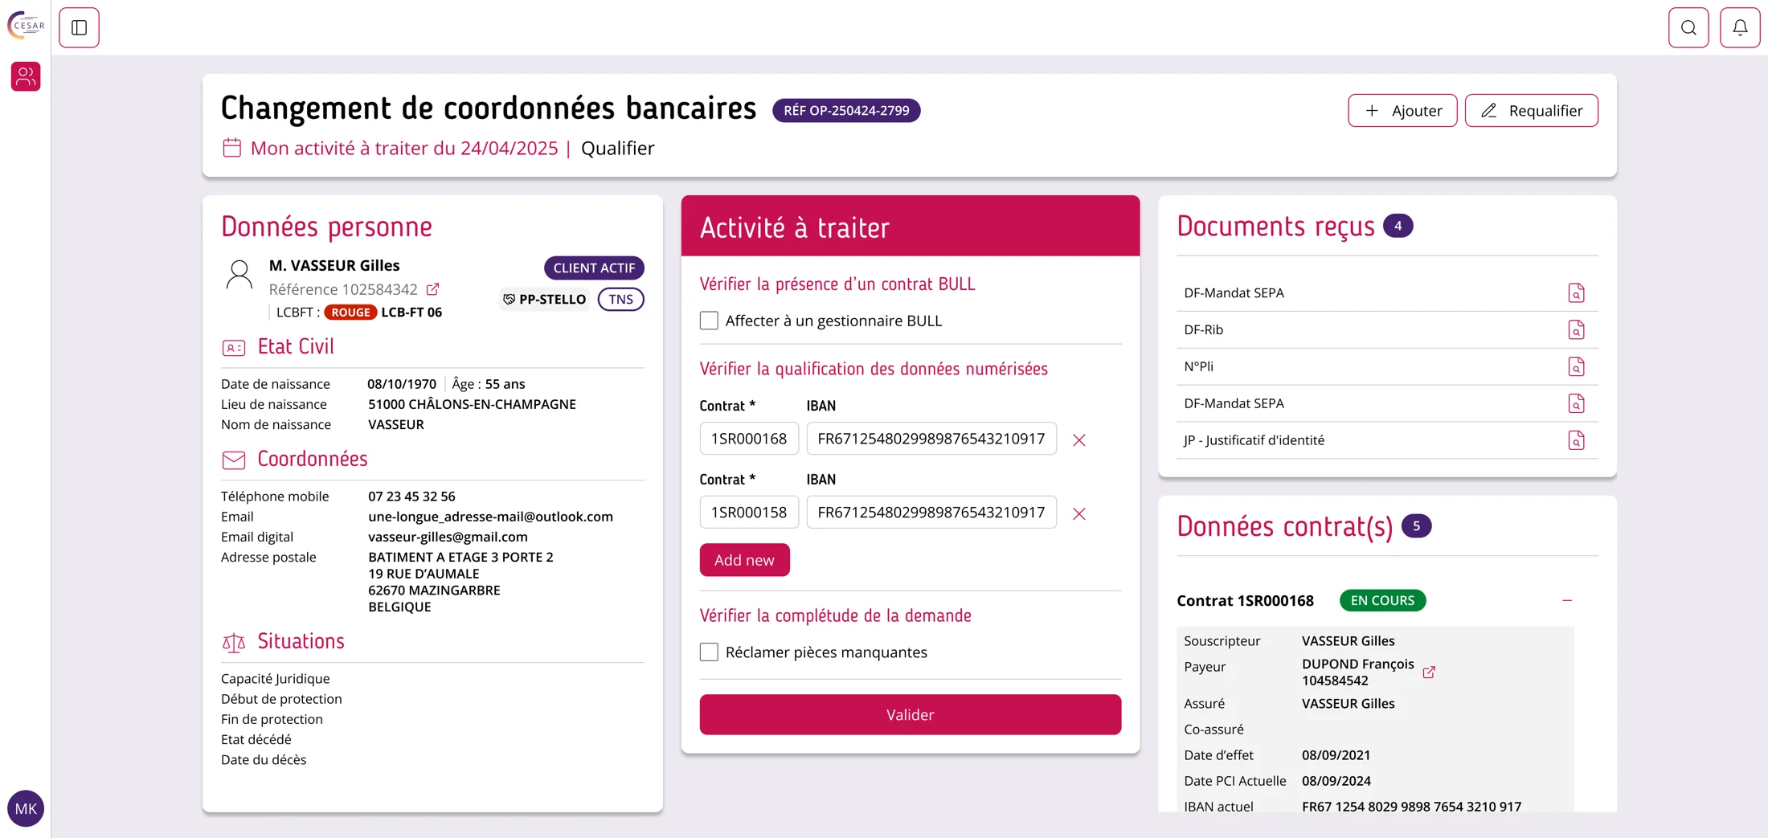Check Réclamer pièces manquantes
The height and width of the screenshot is (838, 1768).
(709, 652)
